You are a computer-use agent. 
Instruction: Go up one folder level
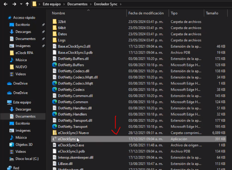(x=27, y=4)
